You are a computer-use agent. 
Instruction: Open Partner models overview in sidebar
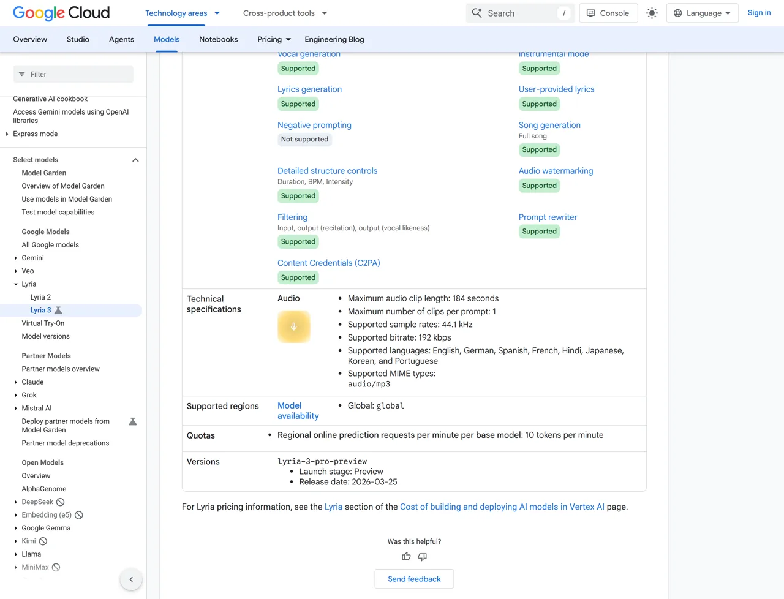(61, 369)
